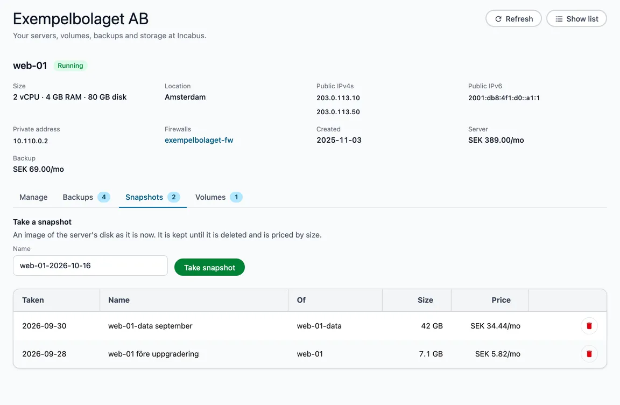Open the Volumes tab
Screen dimensions: 620x405
point(219,197)
